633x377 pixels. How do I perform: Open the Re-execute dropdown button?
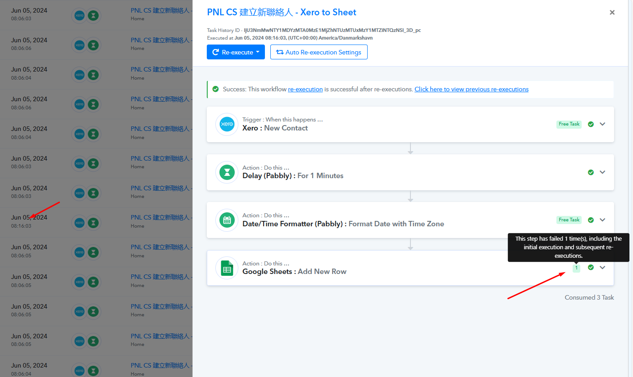tap(236, 52)
